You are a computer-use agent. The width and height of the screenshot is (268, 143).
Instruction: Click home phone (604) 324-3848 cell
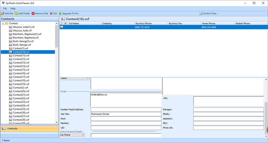pyautogui.click(x=209, y=27)
